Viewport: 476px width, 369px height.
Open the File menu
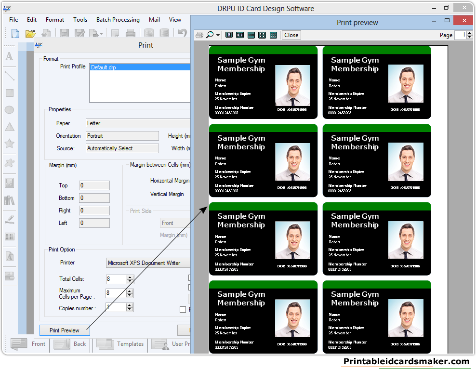13,20
